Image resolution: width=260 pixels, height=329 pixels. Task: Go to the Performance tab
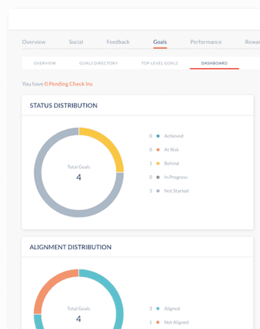[206, 42]
